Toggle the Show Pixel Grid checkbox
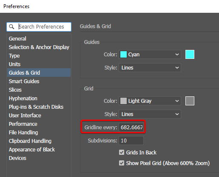 point(122,163)
